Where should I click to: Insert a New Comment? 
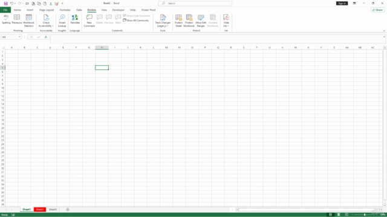click(89, 20)
